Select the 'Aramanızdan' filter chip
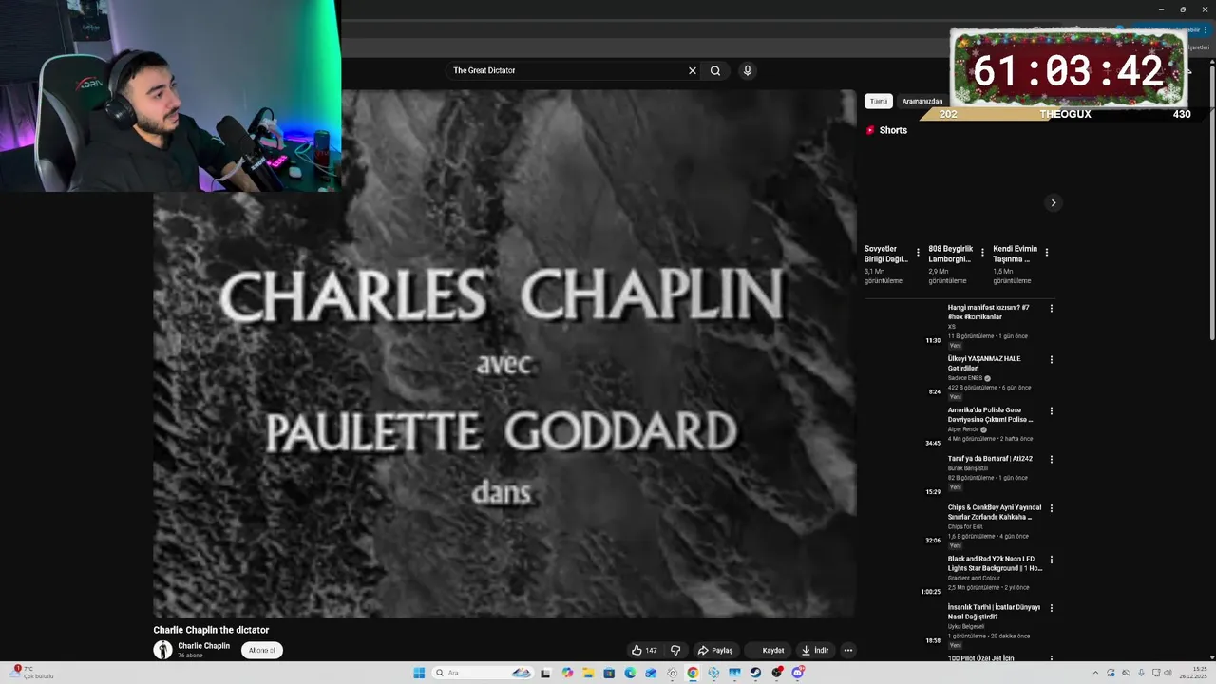Screen dimensions: 1216x684 point(922,101)
